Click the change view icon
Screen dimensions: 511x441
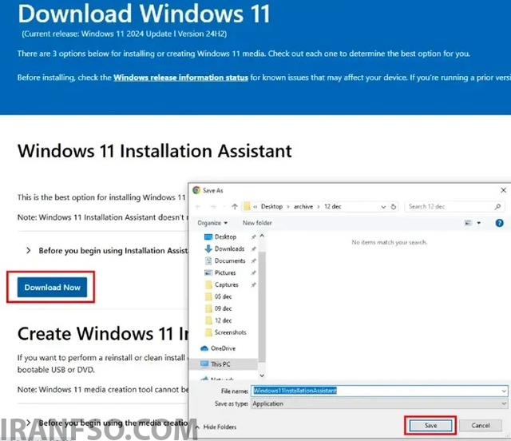point(468,223)
